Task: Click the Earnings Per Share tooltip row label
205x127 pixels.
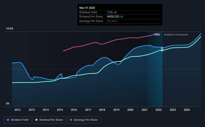Action: (x=91, y=21)
